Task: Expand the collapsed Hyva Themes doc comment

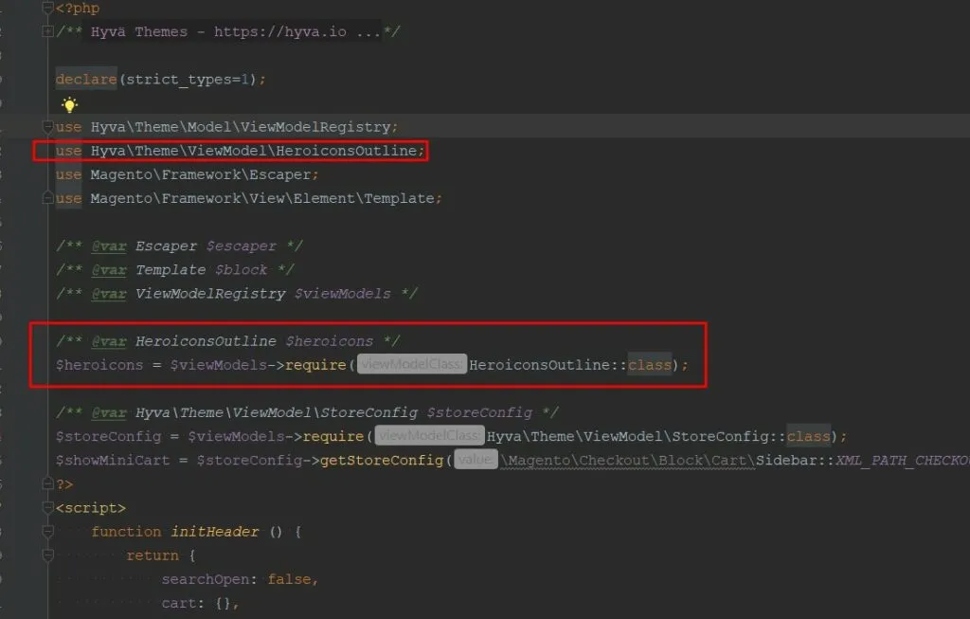Action: click(48, 32)
